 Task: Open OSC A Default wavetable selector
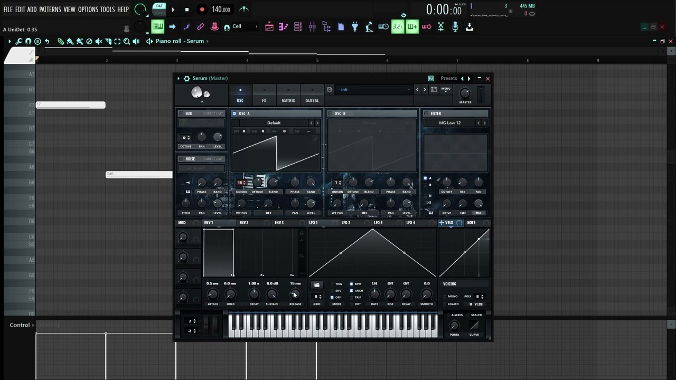[x=274, y=123]
